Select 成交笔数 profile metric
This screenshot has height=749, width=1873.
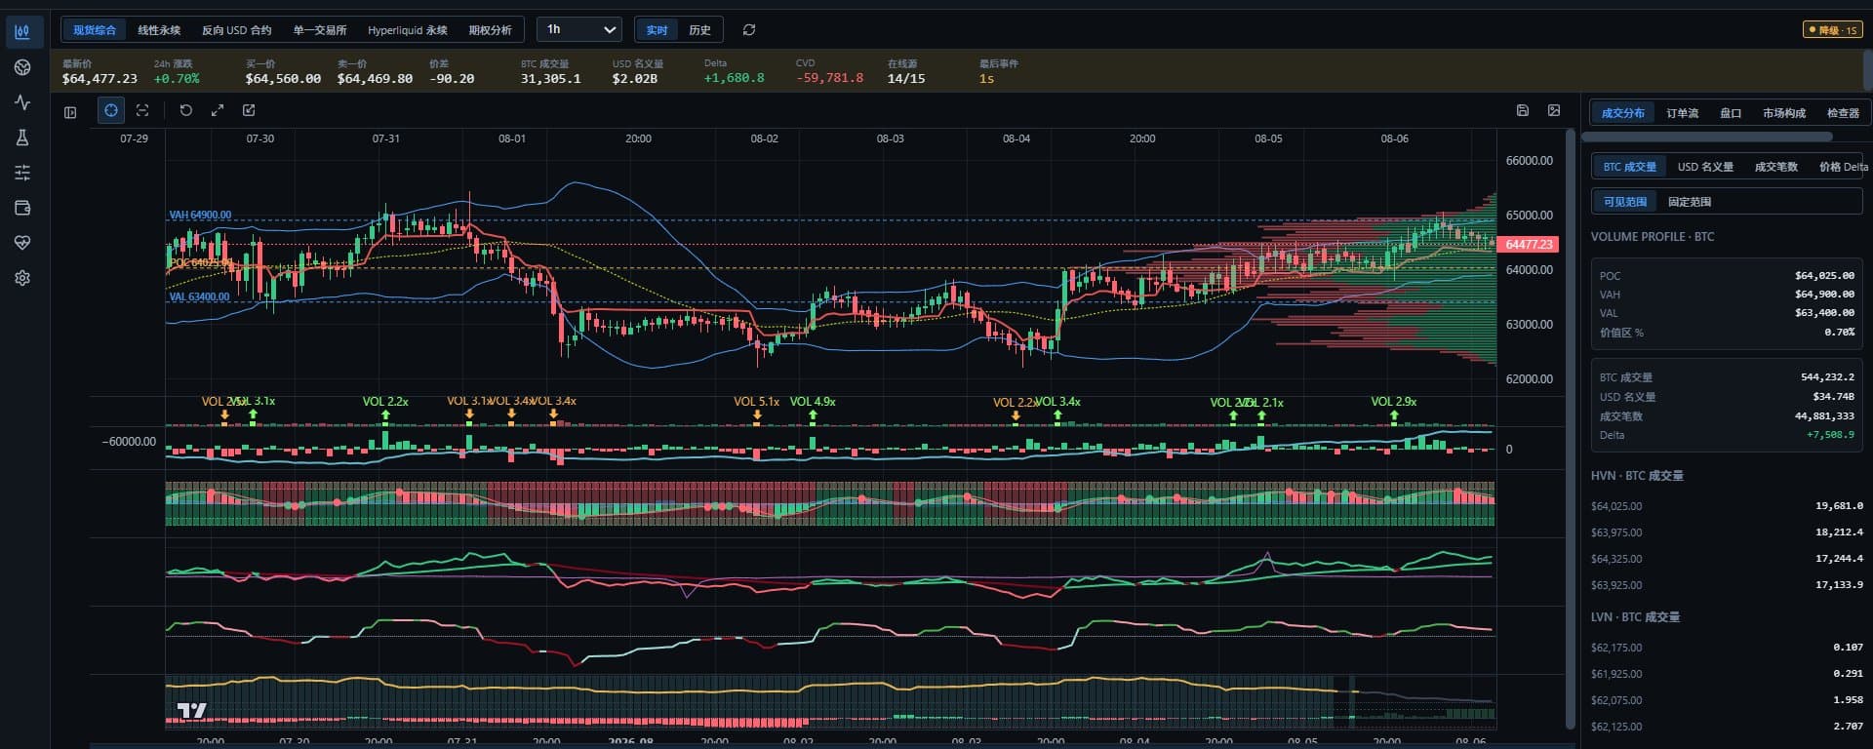tap(1776, 167)
